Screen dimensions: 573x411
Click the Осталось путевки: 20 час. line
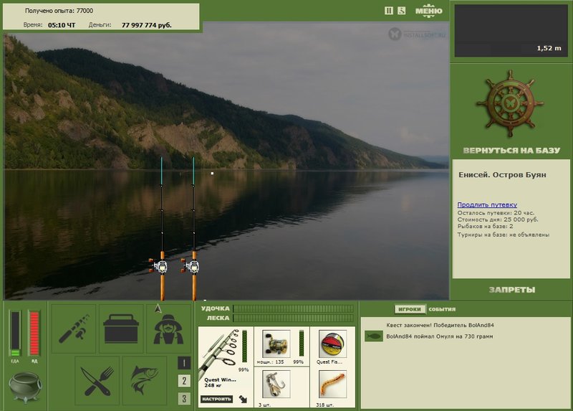coord(496,212)
